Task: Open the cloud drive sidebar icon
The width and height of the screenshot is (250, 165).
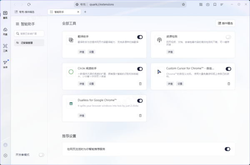Action: pyautogui.click(x=5, y=31)
